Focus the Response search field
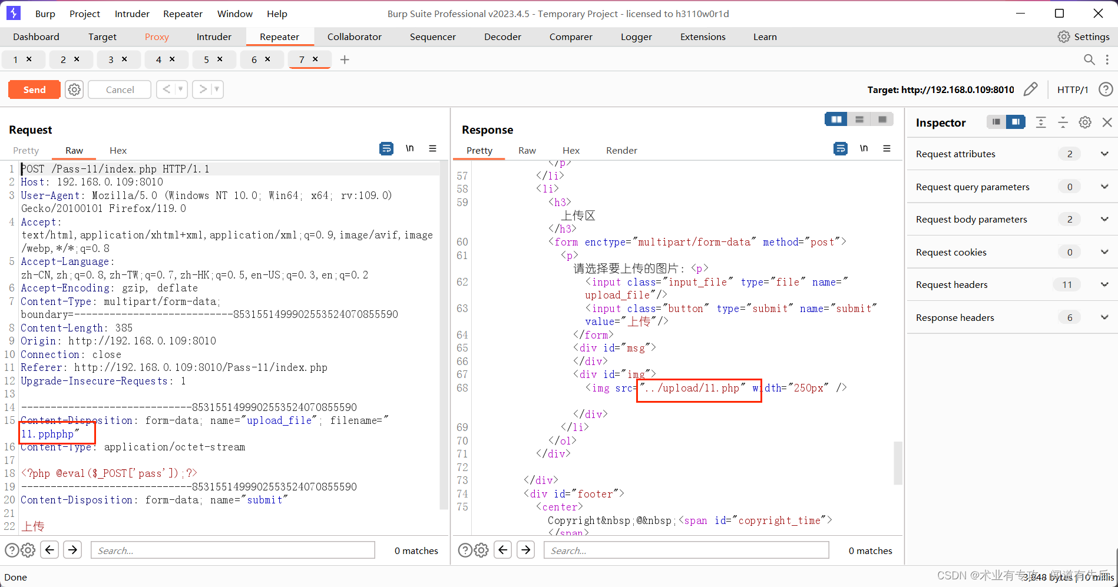 (x=686, y=550)
